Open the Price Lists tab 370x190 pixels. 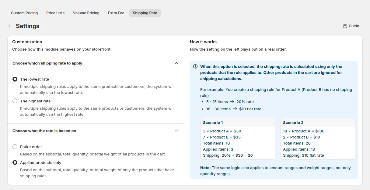point(55,13)
